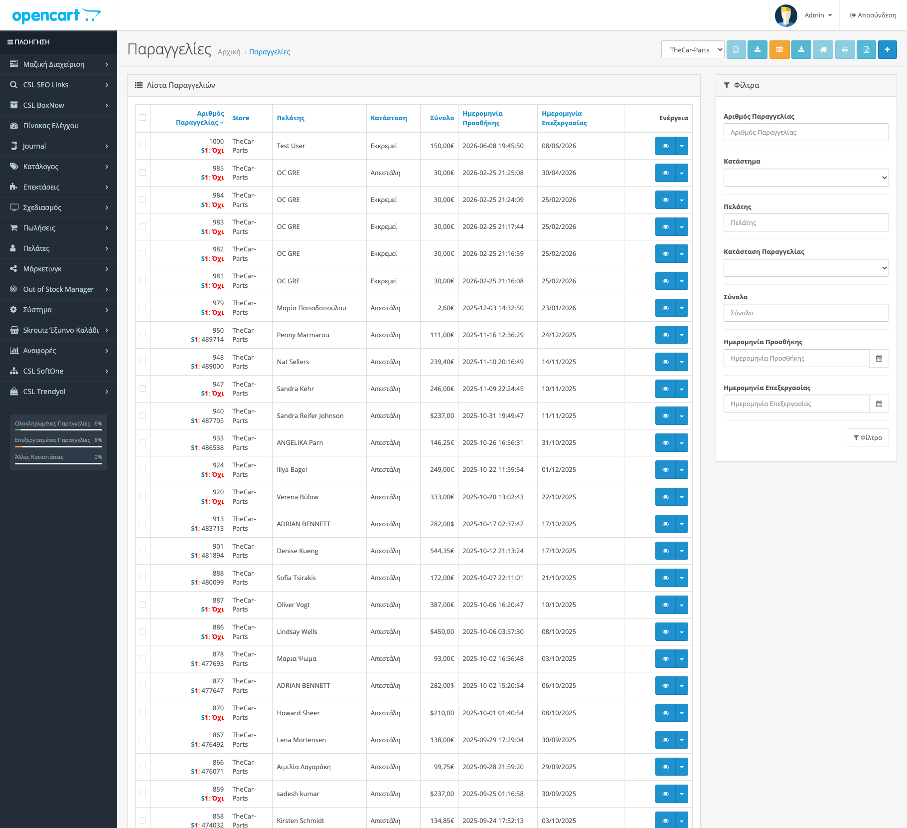Viewport: 907px width, 828px height.
Task: Click the Φίλτρο filter button
Action: click(x=868, y=437)
